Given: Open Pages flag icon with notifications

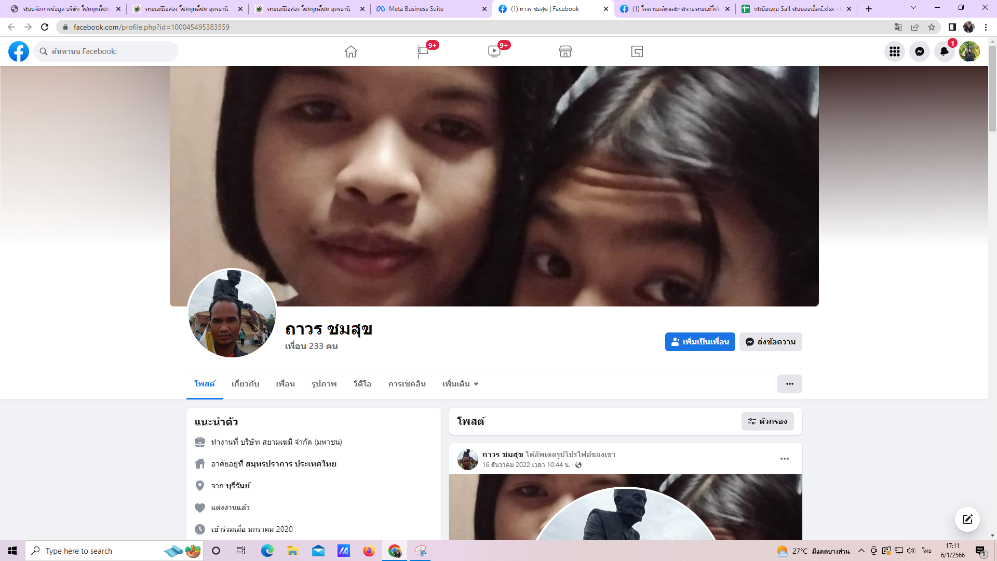Looking at the screenshot, I should point(423,51).
